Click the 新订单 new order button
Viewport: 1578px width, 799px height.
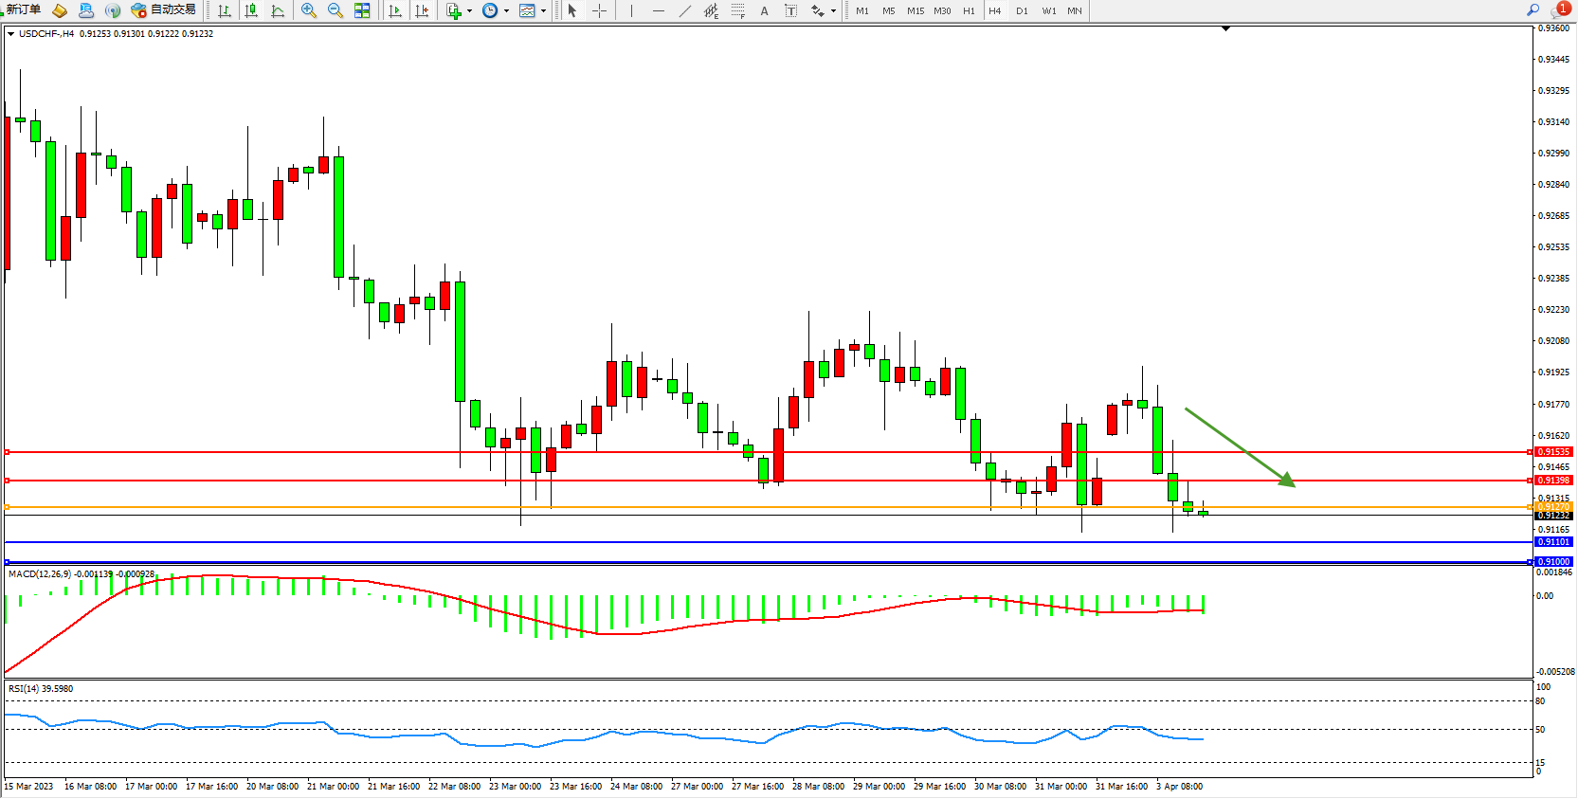[x=23, y=10]
